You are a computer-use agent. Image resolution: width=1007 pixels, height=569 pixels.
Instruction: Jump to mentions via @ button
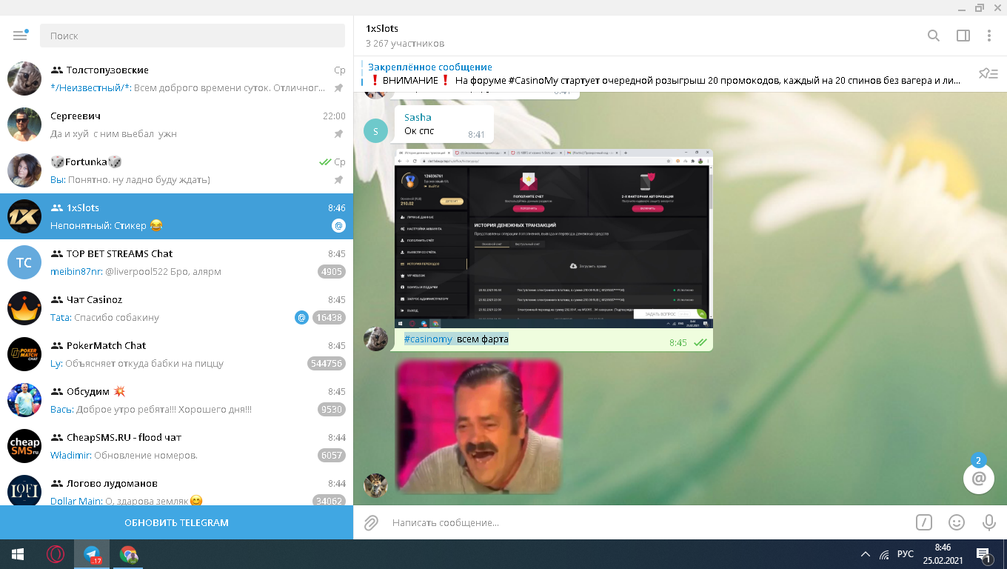[978, 479]
